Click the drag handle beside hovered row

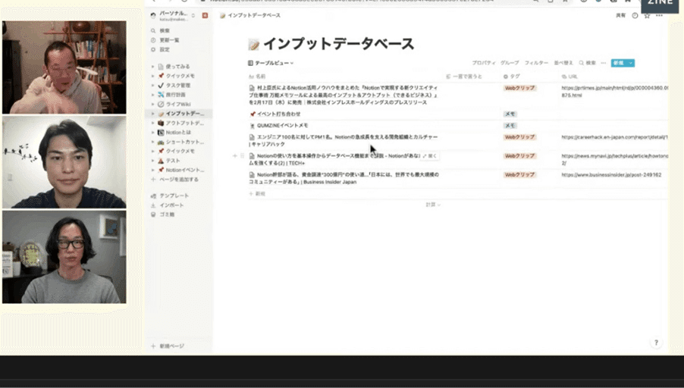(242, 156)
